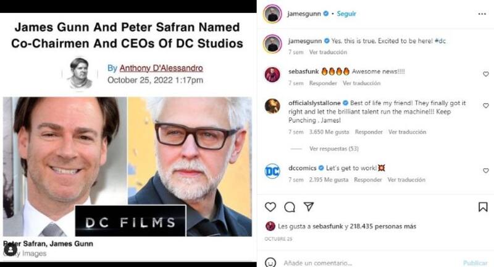Reply to dccomics comment via Responder
The height and width of the screenshot is (267, 494).
(367, 180)
